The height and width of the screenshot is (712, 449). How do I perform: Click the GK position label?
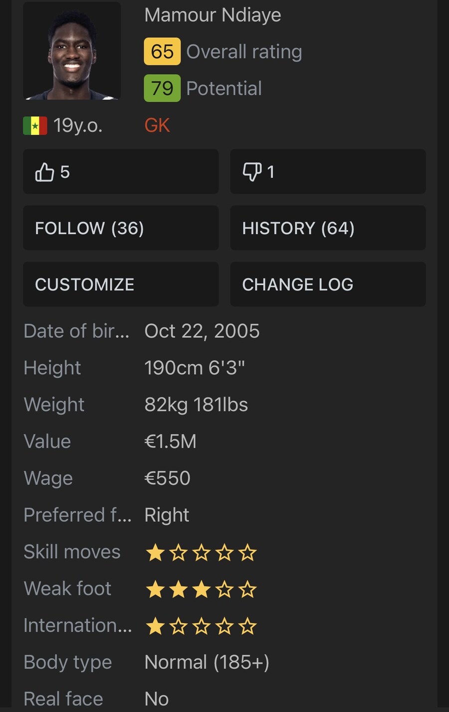(x=157, y=125)
